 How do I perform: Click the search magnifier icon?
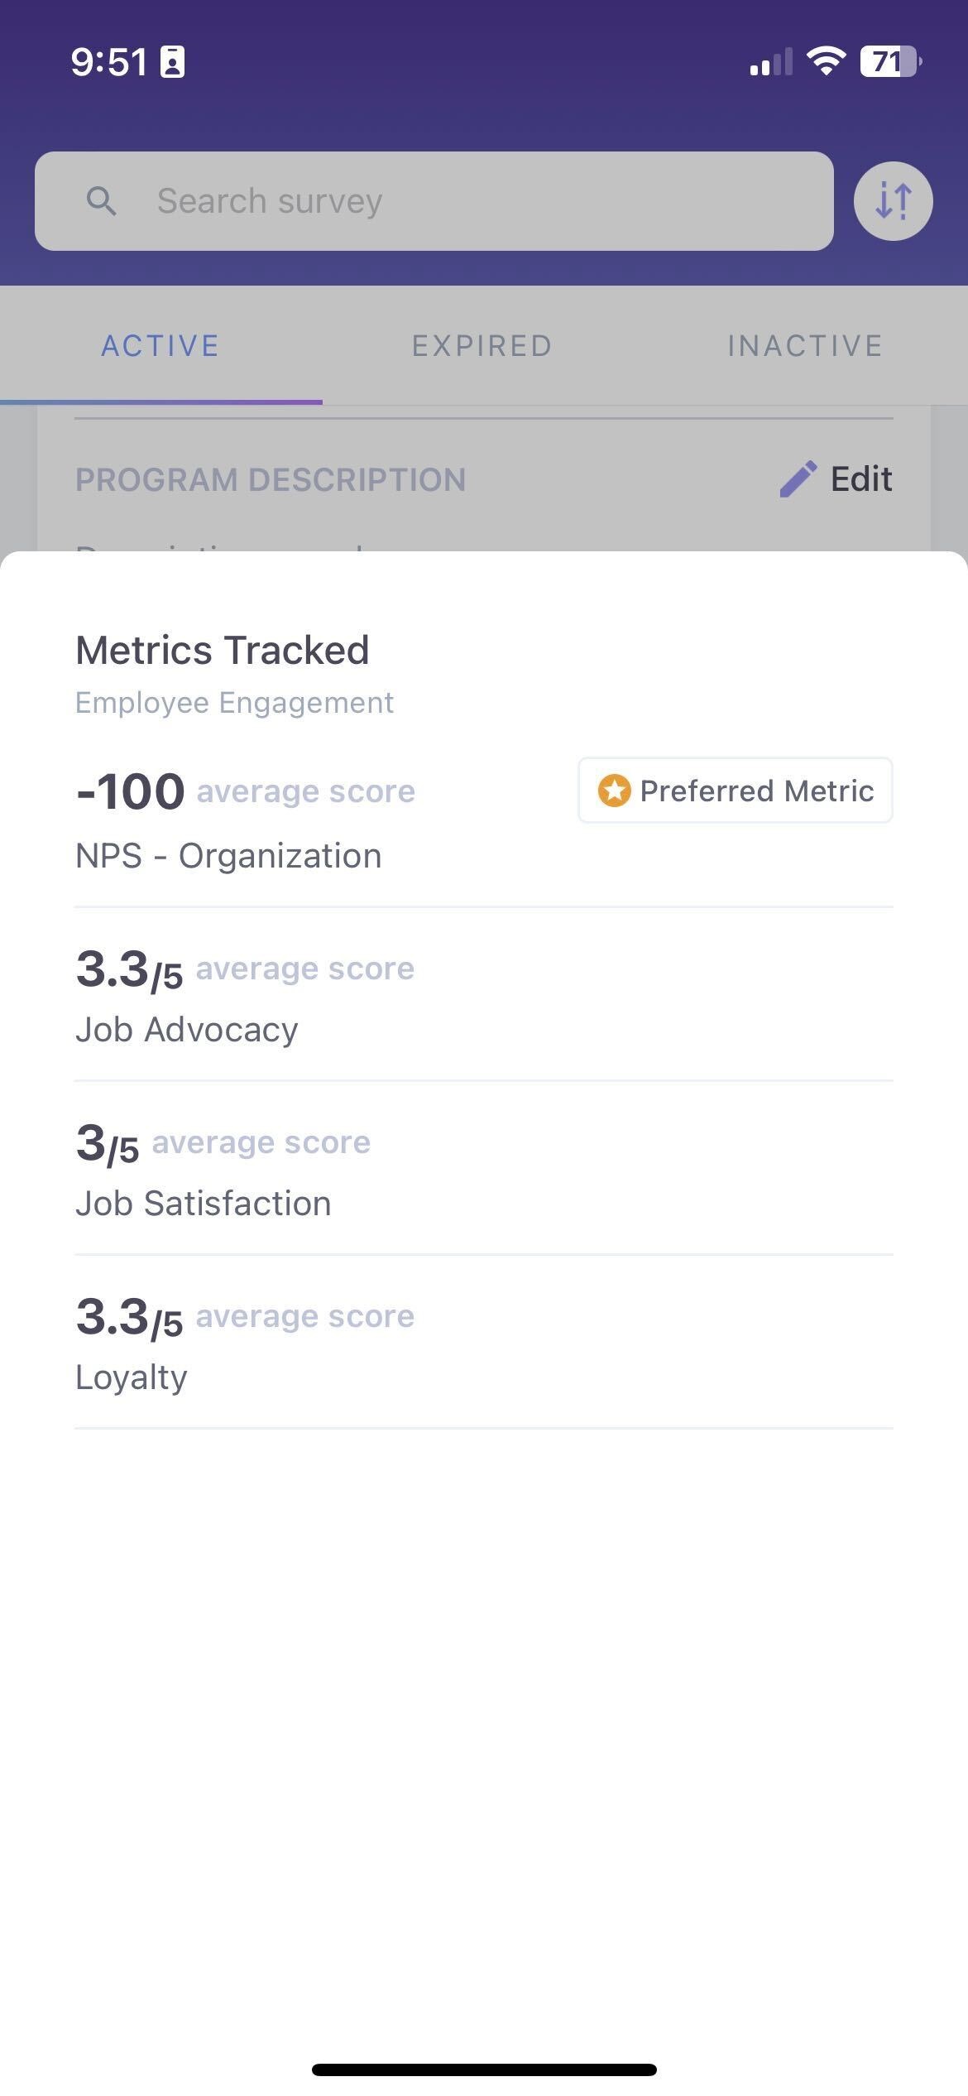(x=102, y=201)
